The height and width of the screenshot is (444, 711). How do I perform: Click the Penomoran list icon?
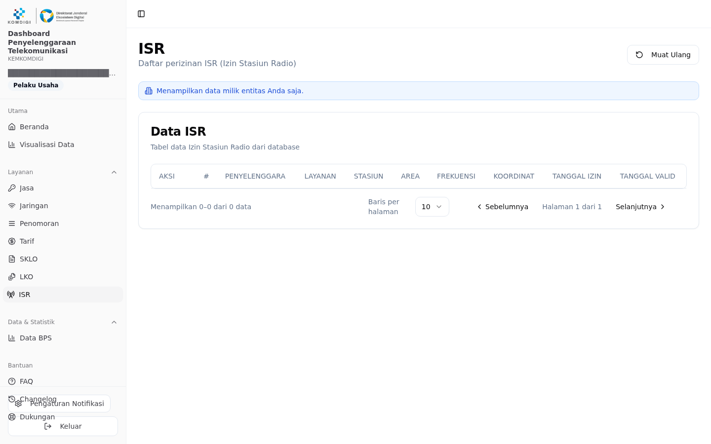tap(12, 223)
